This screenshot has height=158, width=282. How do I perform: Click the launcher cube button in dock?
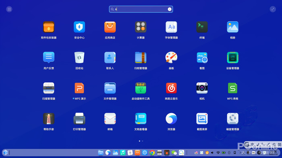coord(5,152)
